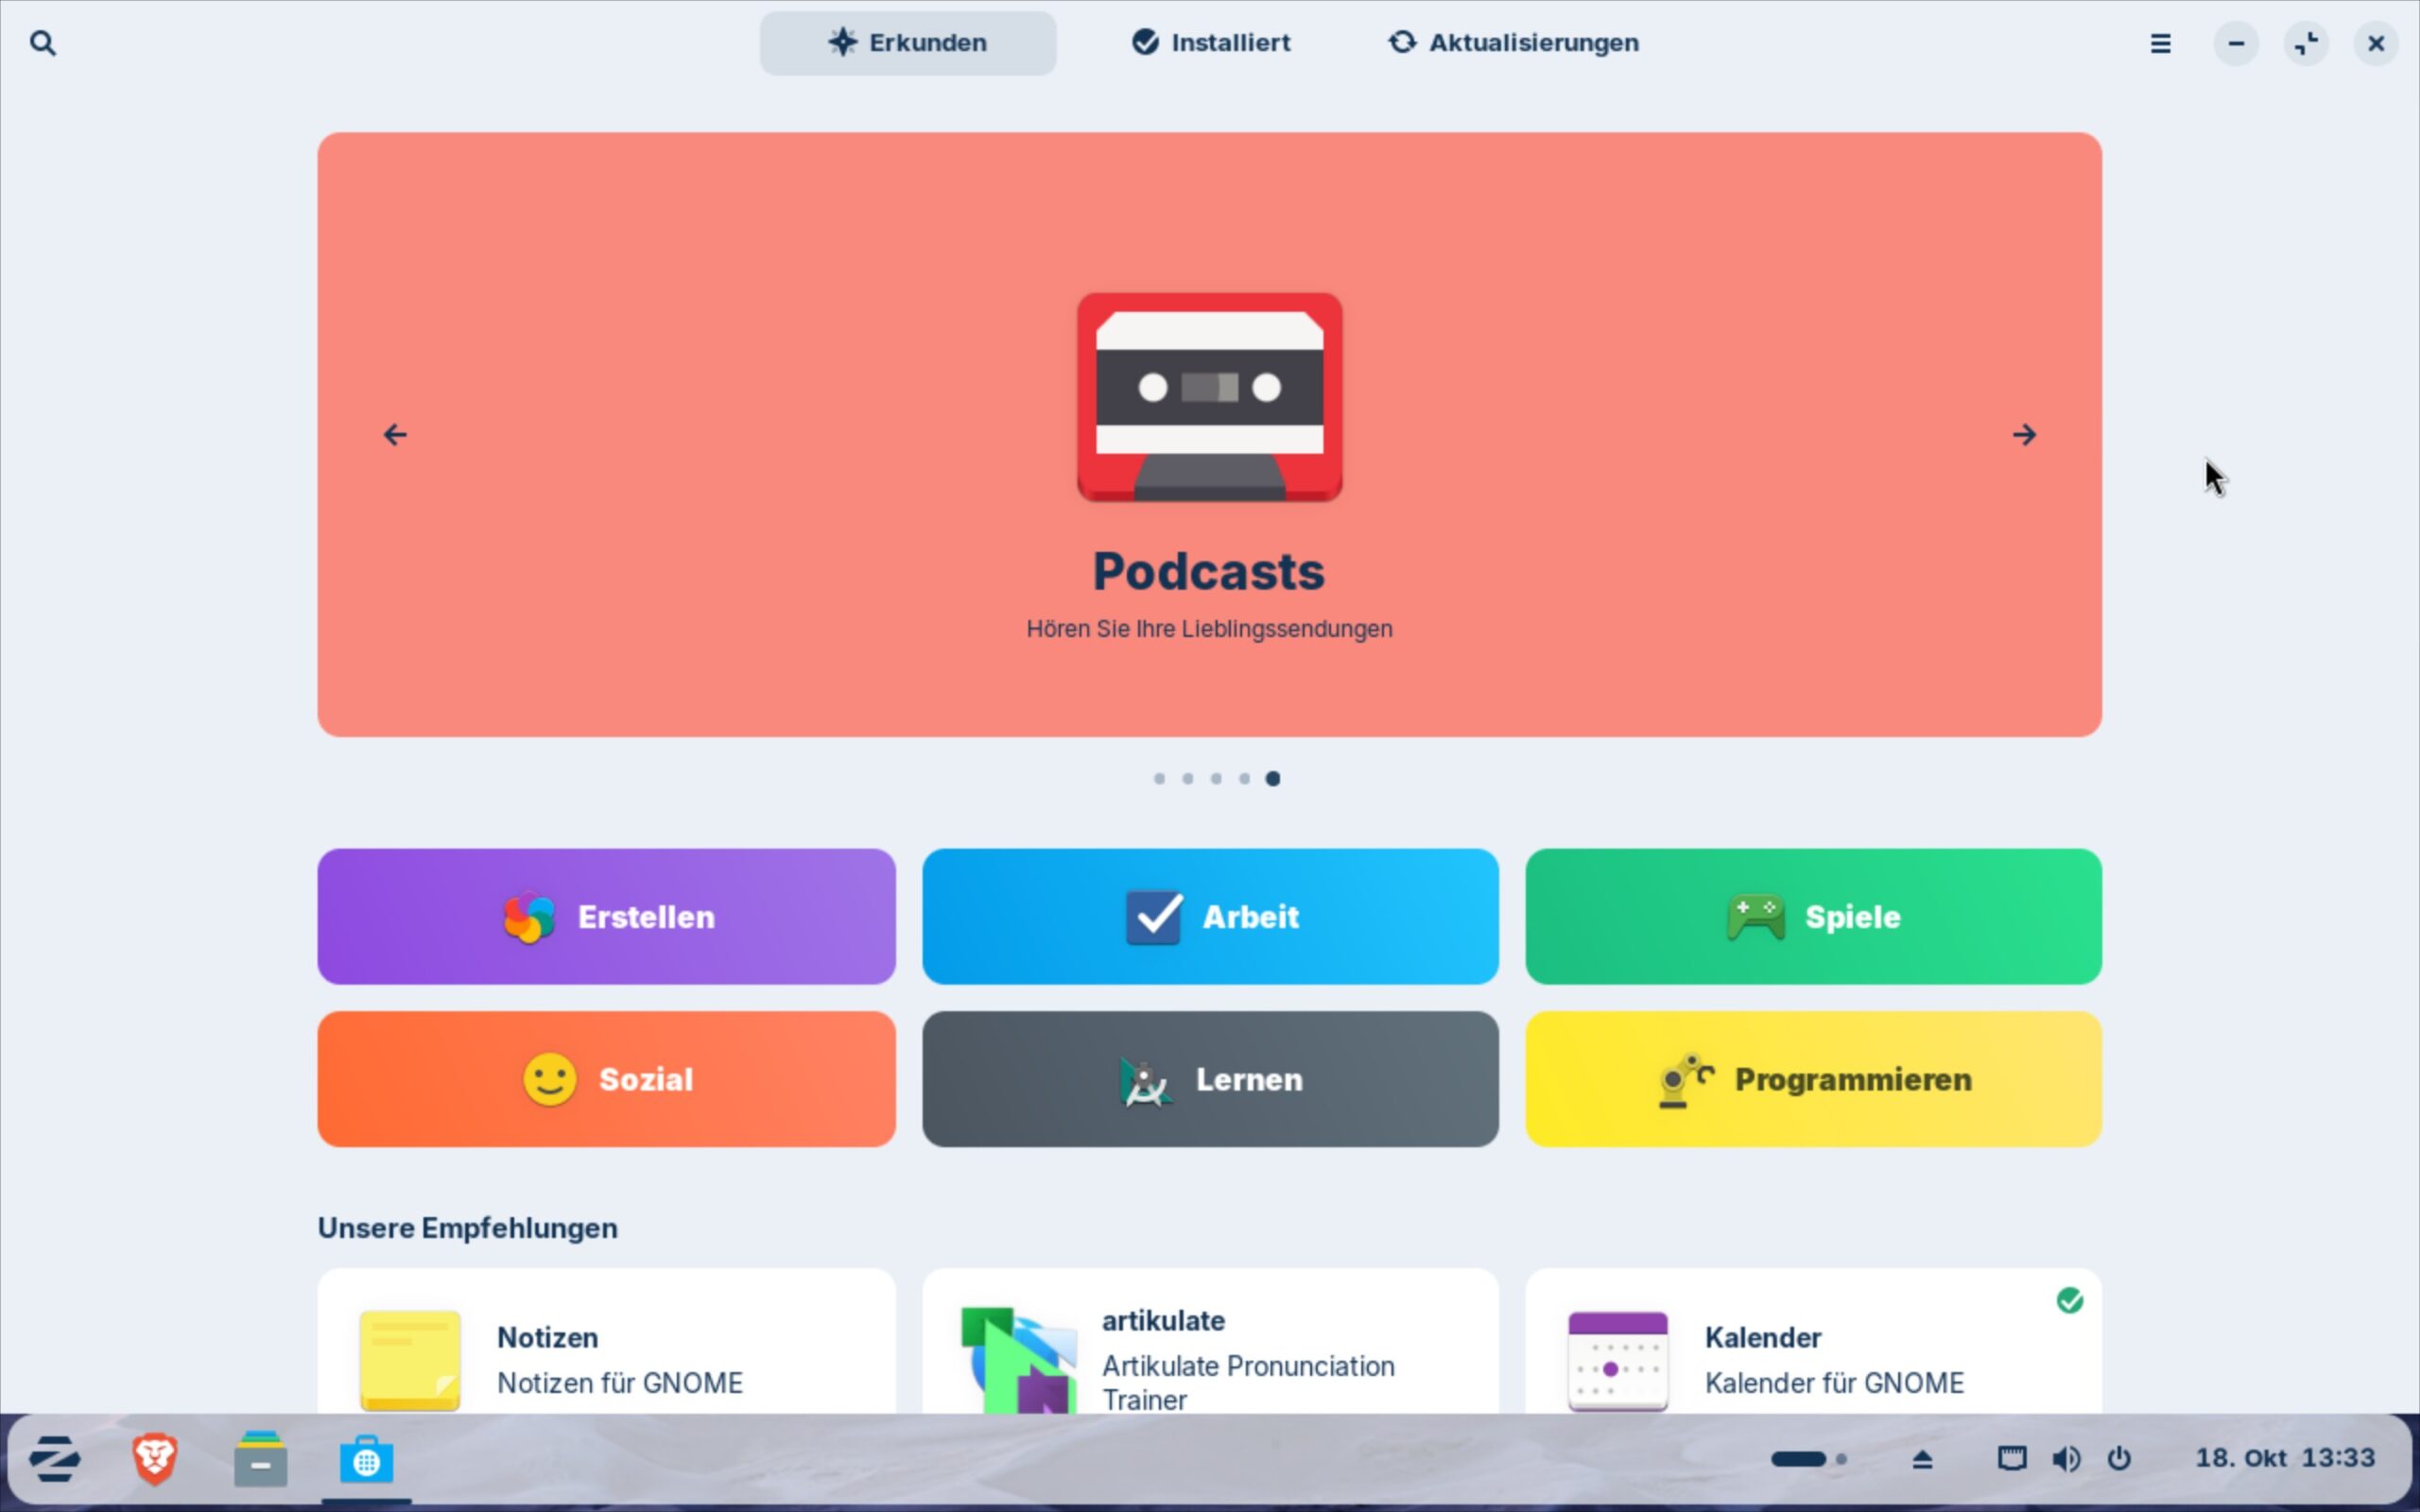2420x1512 pixels.
Task: Go to previous banner slide
Action: tap(395, 435)
